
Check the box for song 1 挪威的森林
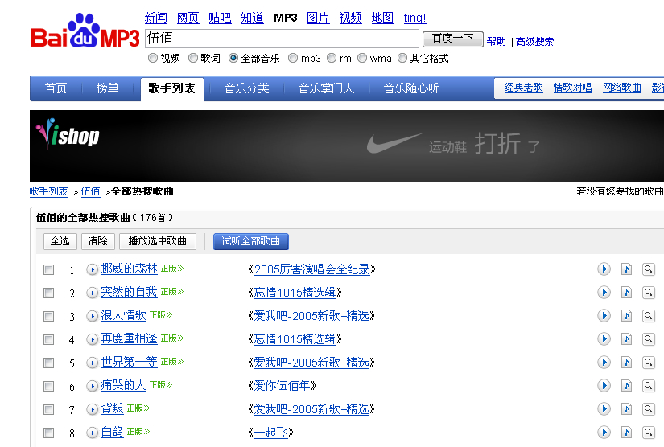point(49,270)
